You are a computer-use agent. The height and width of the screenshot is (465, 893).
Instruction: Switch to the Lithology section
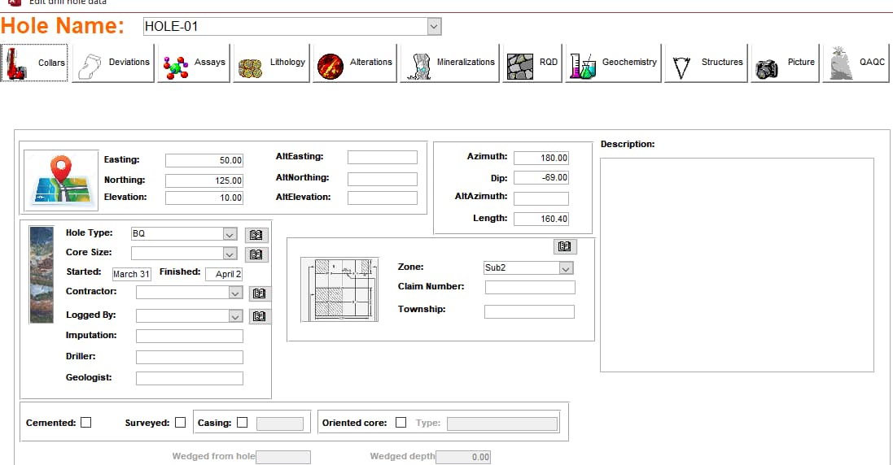pyautogui.click(x=271, y=63)
